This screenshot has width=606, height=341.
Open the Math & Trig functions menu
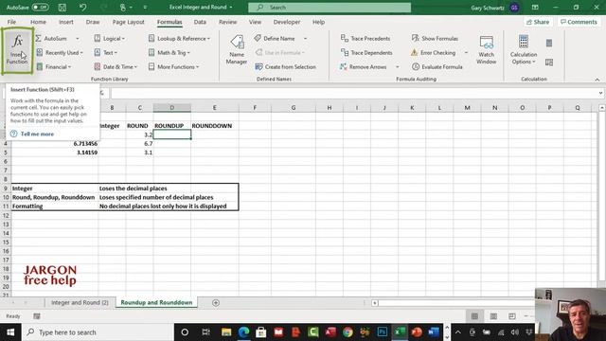click(169, 53)
